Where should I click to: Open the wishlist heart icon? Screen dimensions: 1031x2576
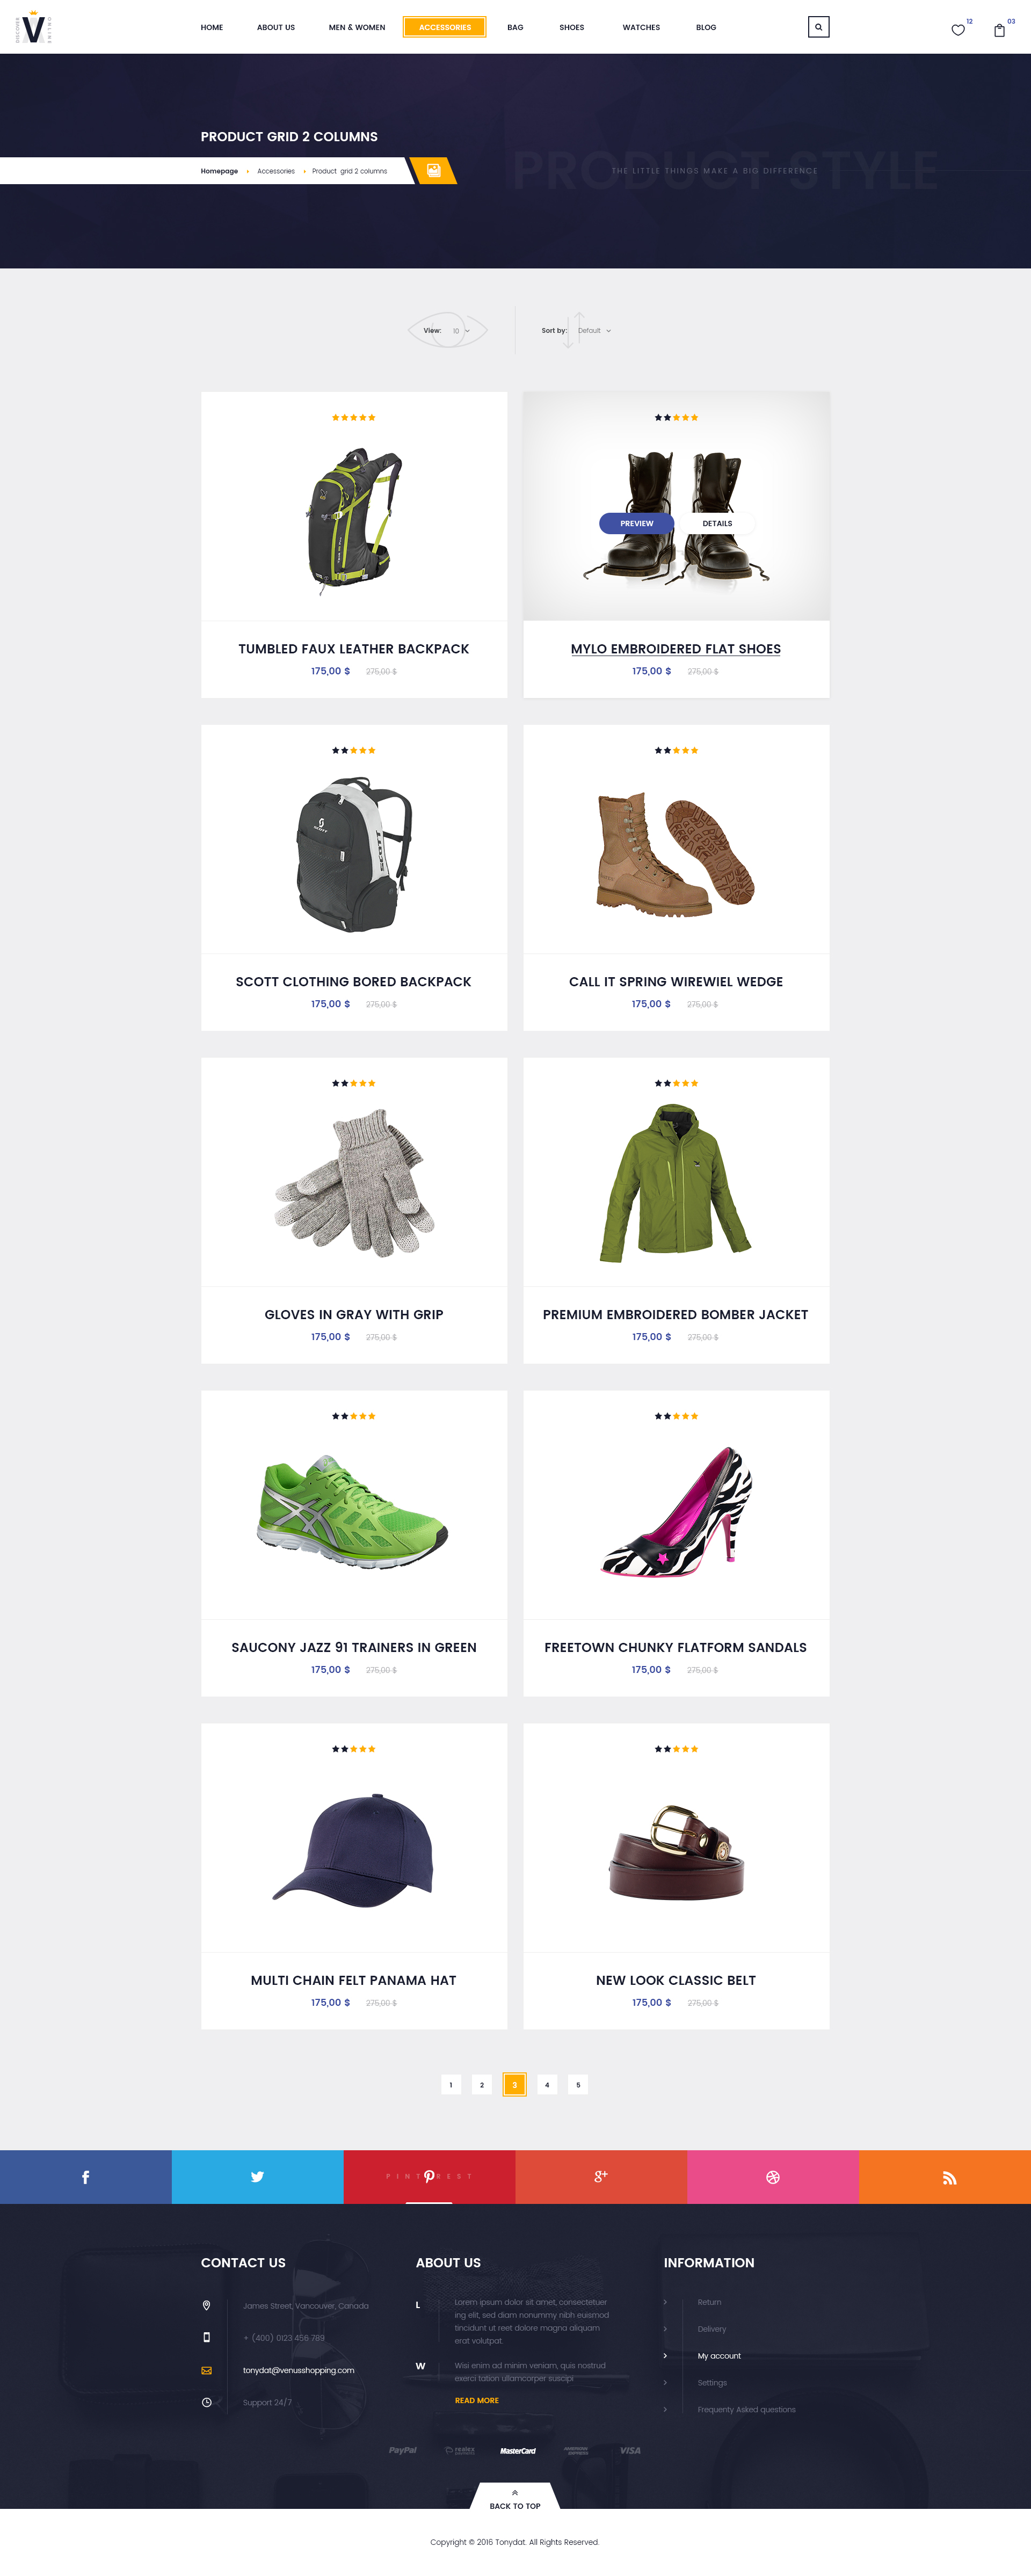pos(958,30)
